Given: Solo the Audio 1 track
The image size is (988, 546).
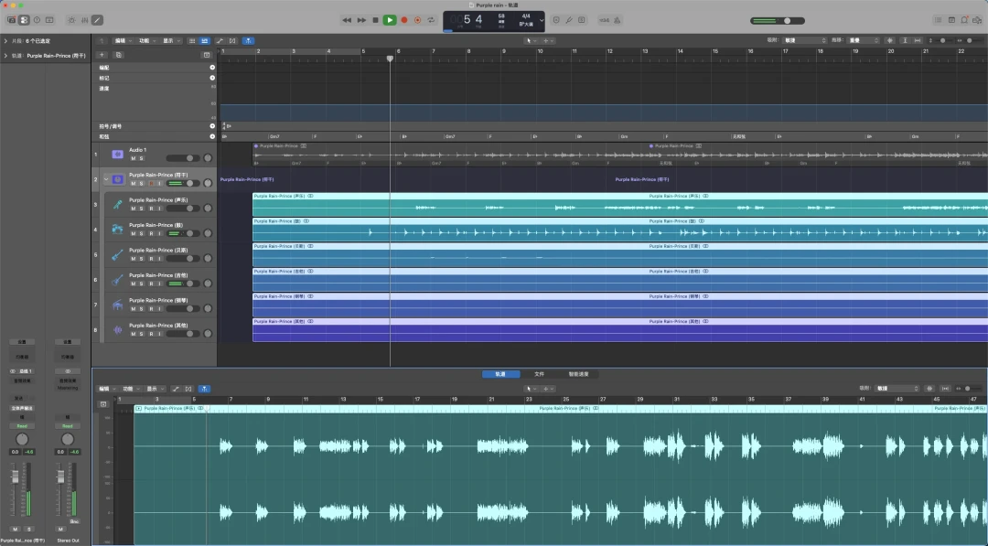Looking at the screenshot, I should [141, 158].
